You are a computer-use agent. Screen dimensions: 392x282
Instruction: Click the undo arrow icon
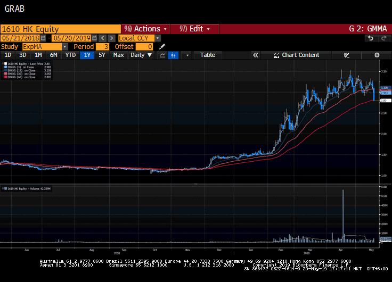370,38
